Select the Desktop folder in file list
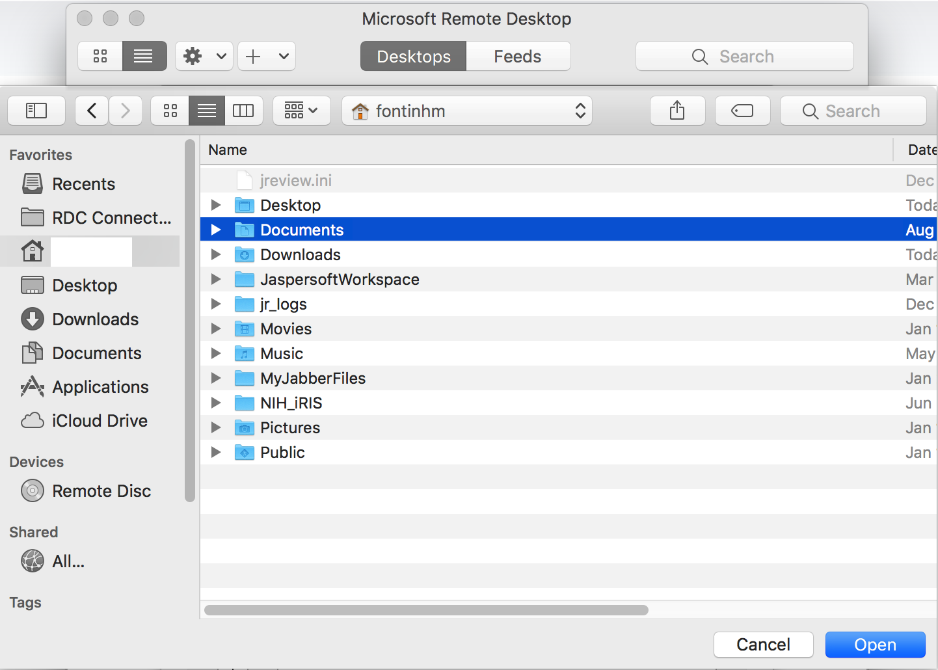This screenshot has height=670, width=938. (x=569, y=205)
